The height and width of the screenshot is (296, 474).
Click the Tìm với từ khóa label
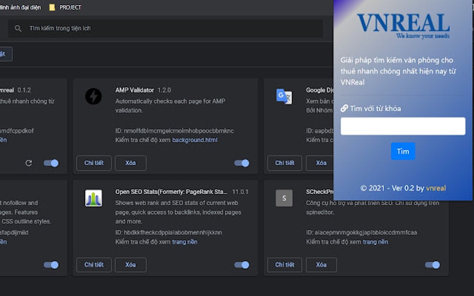[375, 108]
